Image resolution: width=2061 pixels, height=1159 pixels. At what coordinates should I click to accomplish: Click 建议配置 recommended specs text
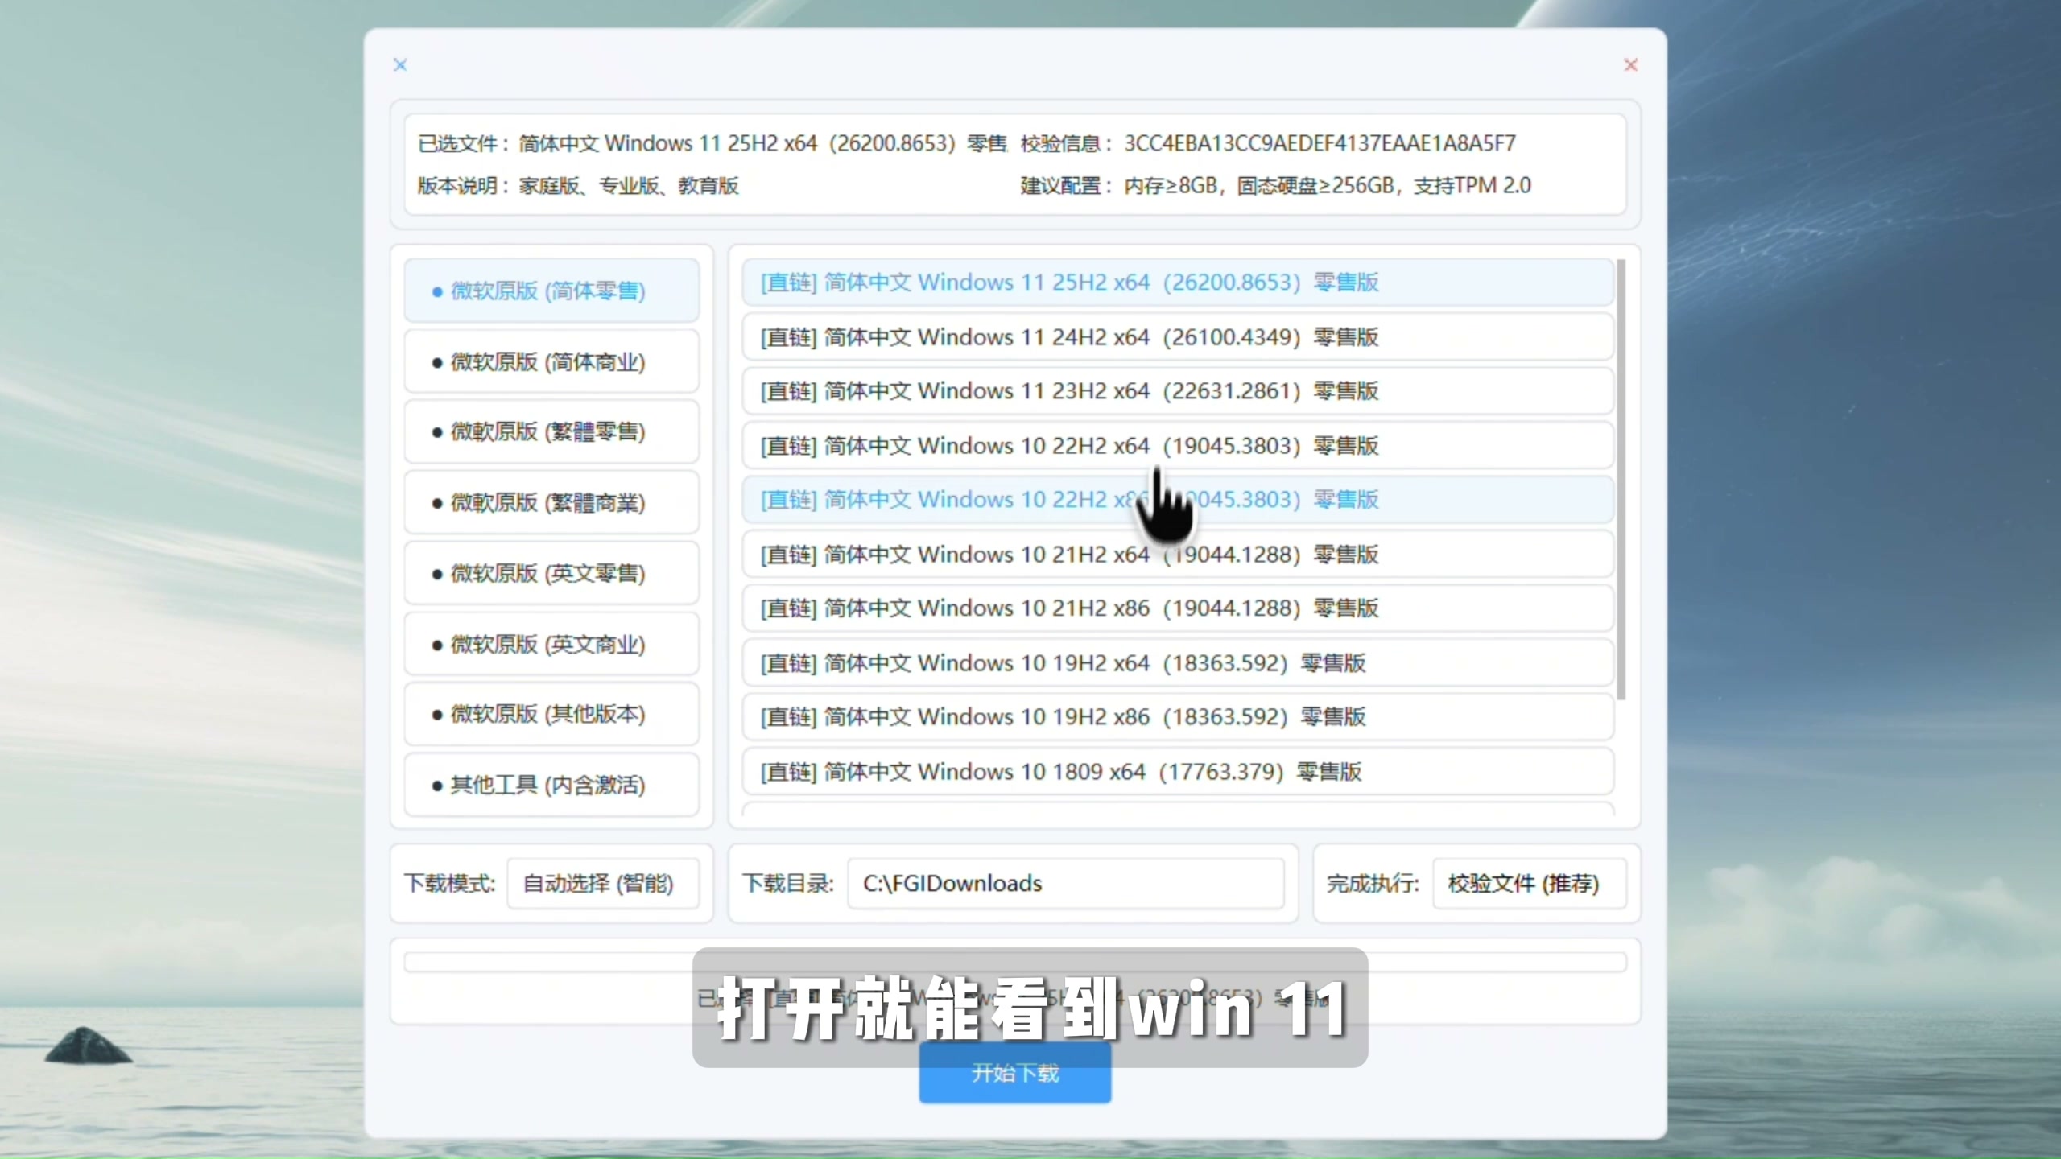click(1328, 186)
